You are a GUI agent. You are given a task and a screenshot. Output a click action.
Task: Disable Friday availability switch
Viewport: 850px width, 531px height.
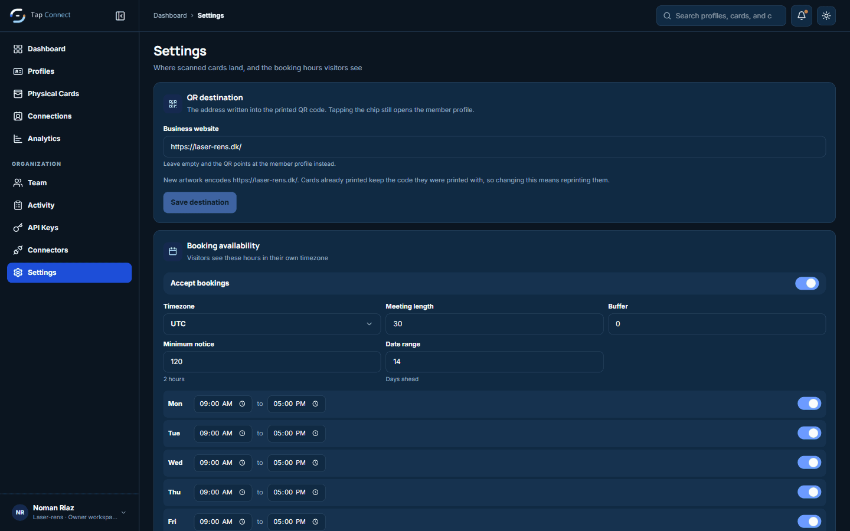(809, 522)
